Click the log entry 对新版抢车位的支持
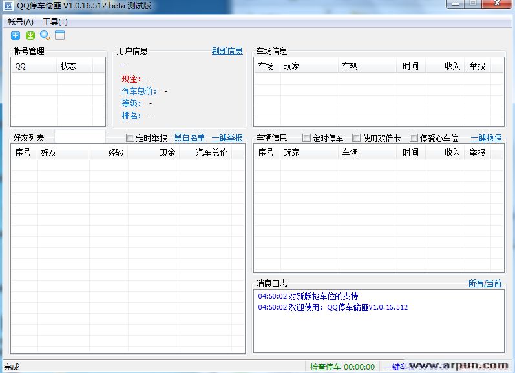Image resolution: width=515 pixels, height=373 pixels. click(308, 296)
